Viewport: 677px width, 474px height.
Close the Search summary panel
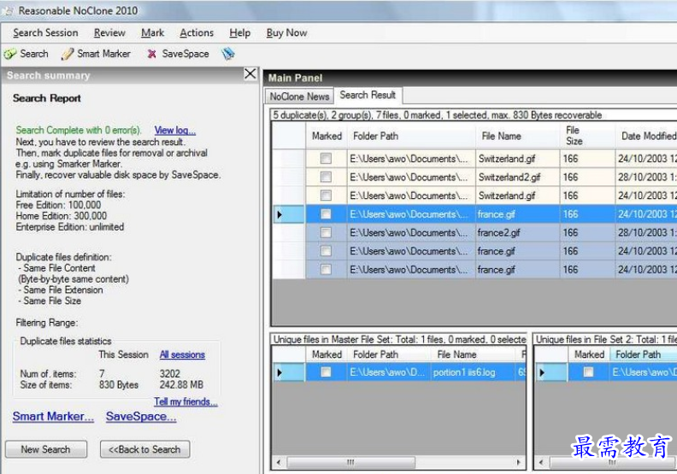pyautogui.click(x=250, y=74)
